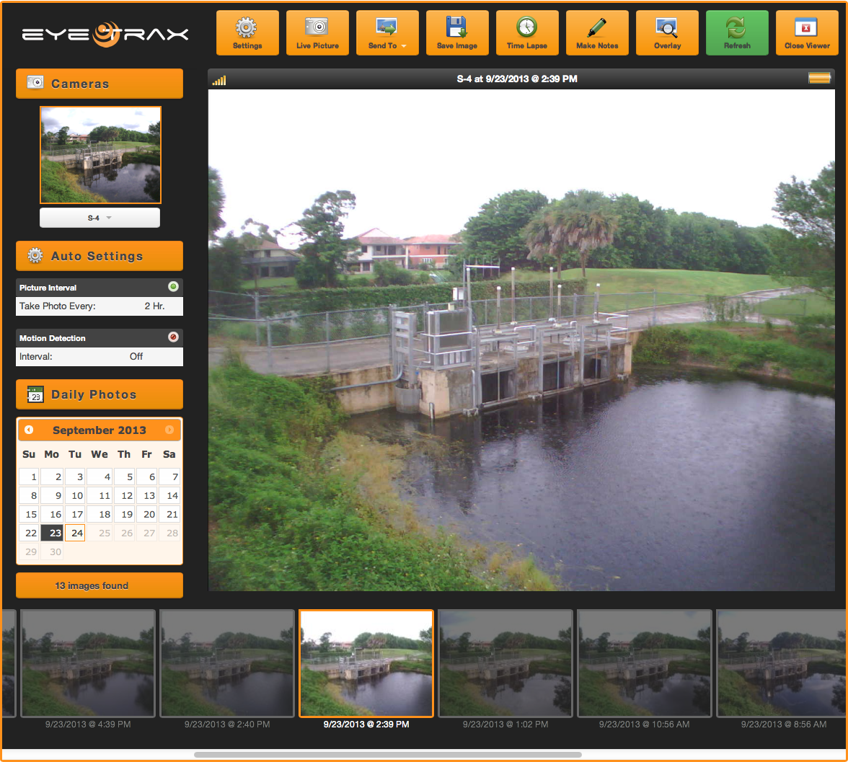Screen dimensions: 848x762
Task: Close the image Viewer
Action: (x=807, y=32)
